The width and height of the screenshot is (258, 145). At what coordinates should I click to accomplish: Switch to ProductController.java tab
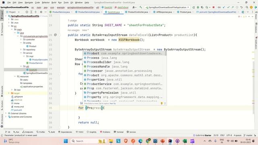[137, 12]
